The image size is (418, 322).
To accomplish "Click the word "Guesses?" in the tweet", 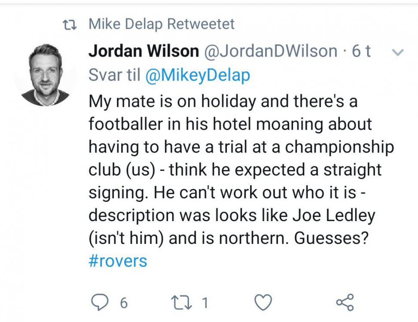I will [x=332, y=238].
